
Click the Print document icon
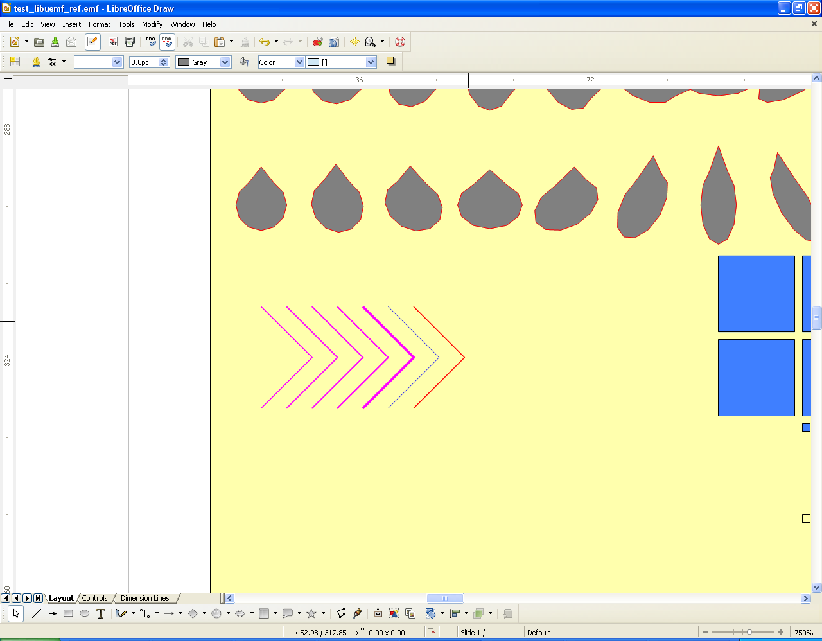[130, 42]
